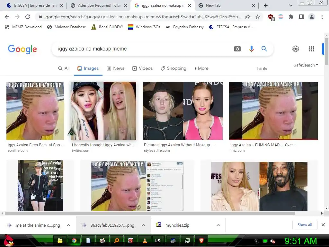This screenshot has height=247, width=329.
Task: Open Start menu Angry Birds icon
Action: pos(9,241)
